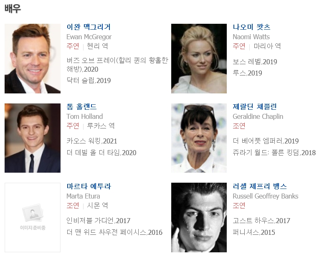Open the 제랄딘 채플린 actor page

255,107
